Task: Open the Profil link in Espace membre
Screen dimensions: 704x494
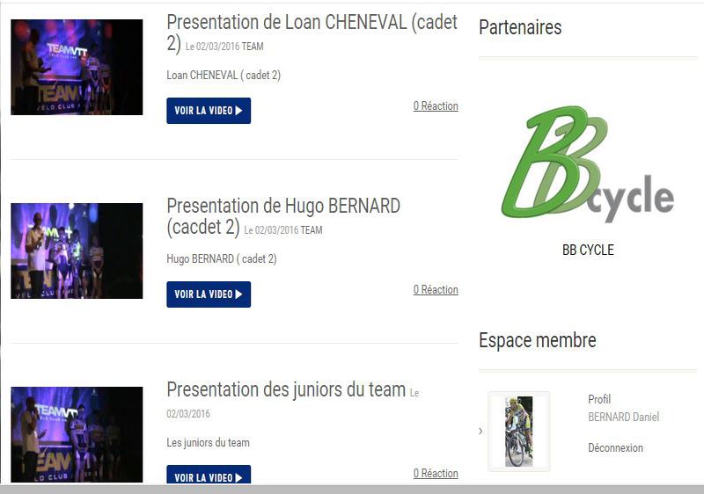Action: tap(599, 399)
